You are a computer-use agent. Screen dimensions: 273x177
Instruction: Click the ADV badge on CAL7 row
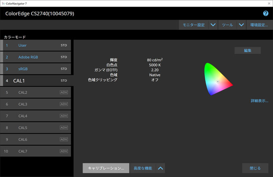point(64,151)
